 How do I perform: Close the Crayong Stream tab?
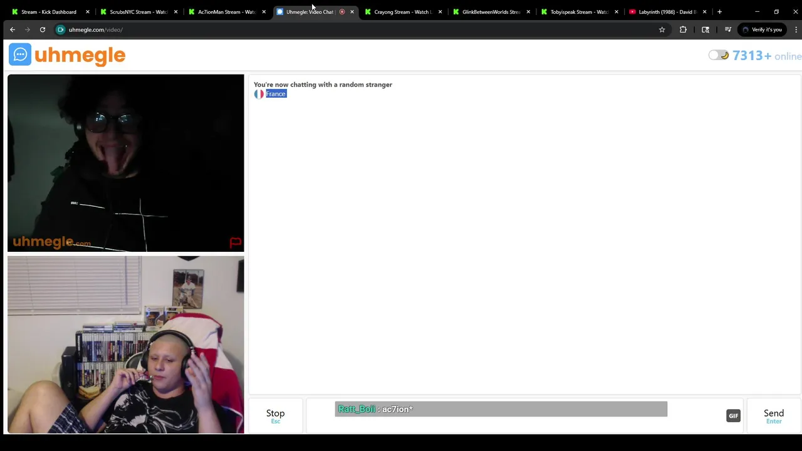coord(440,12)
